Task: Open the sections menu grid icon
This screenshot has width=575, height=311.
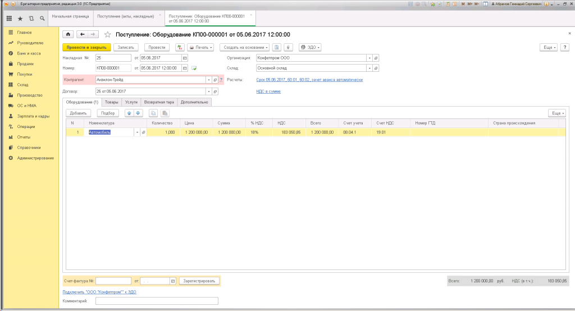Action: 9,19
